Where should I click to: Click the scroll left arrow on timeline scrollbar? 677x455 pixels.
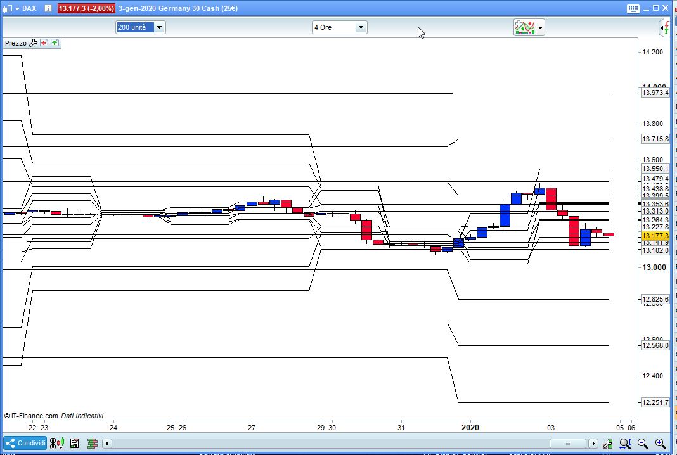(106, 444)
